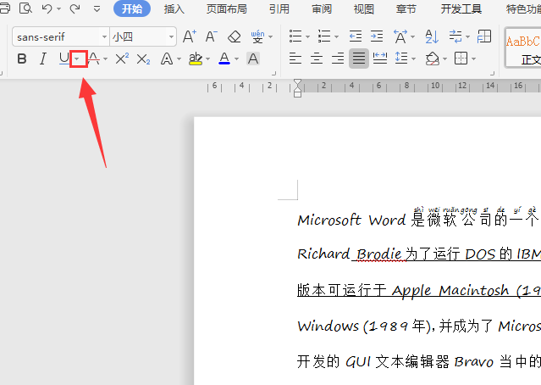The image size is (541, 385).
Task: Open font size 小四 combo box
Action: (143, 36)
